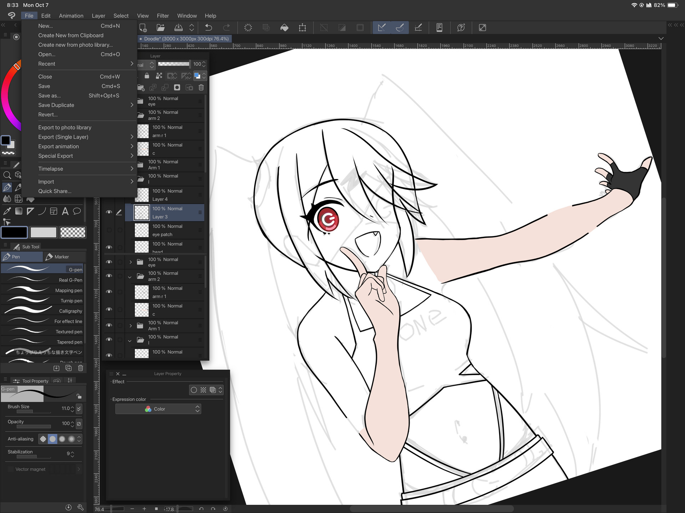Select the Frame border panel tool
The height and width of the screenshot is (513, 685).
pyautogui.click(x=54, y=211)
